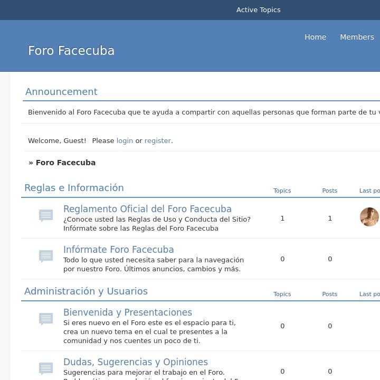Click forum icon beside Reglamento Oficial

coord(46,215)
